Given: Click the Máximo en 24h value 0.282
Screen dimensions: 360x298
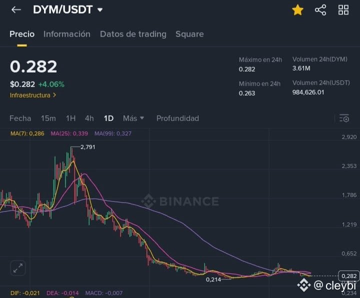Looking at the screenshot, I should pos(247,69).
